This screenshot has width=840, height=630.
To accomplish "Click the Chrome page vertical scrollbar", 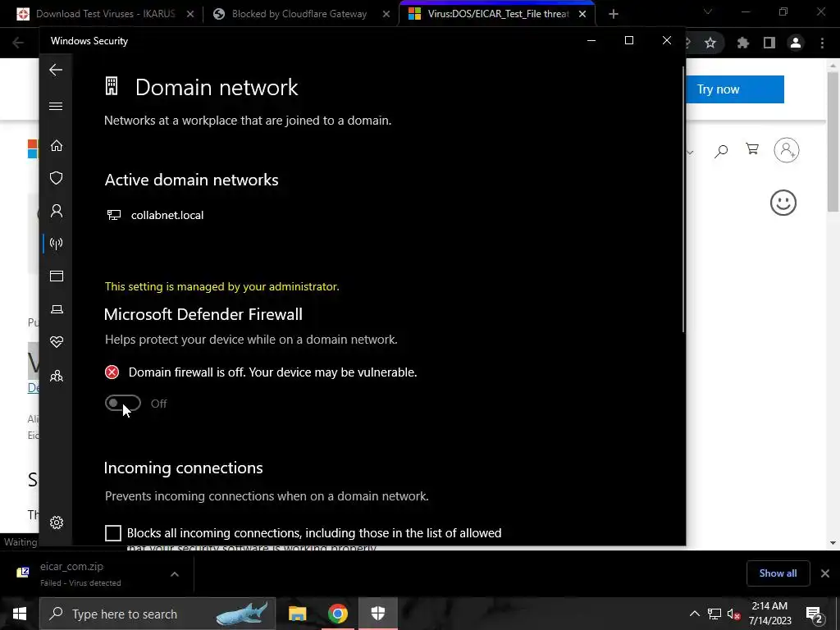I will (833, 142).
